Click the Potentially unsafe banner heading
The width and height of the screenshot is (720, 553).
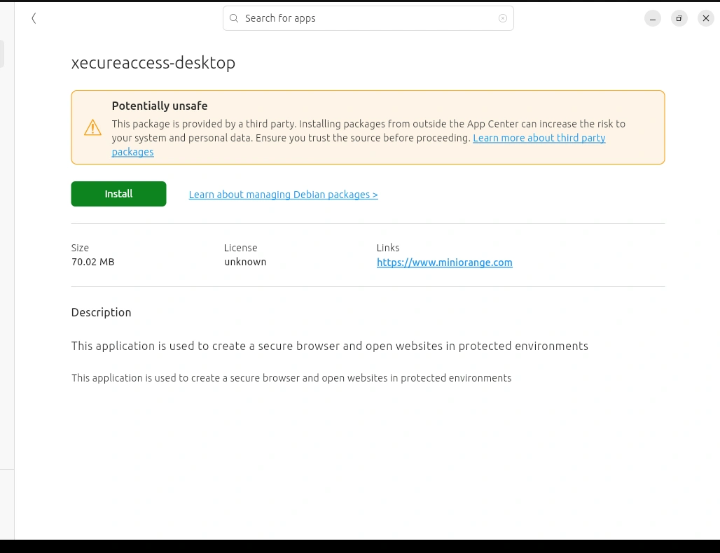pos(159,106)
